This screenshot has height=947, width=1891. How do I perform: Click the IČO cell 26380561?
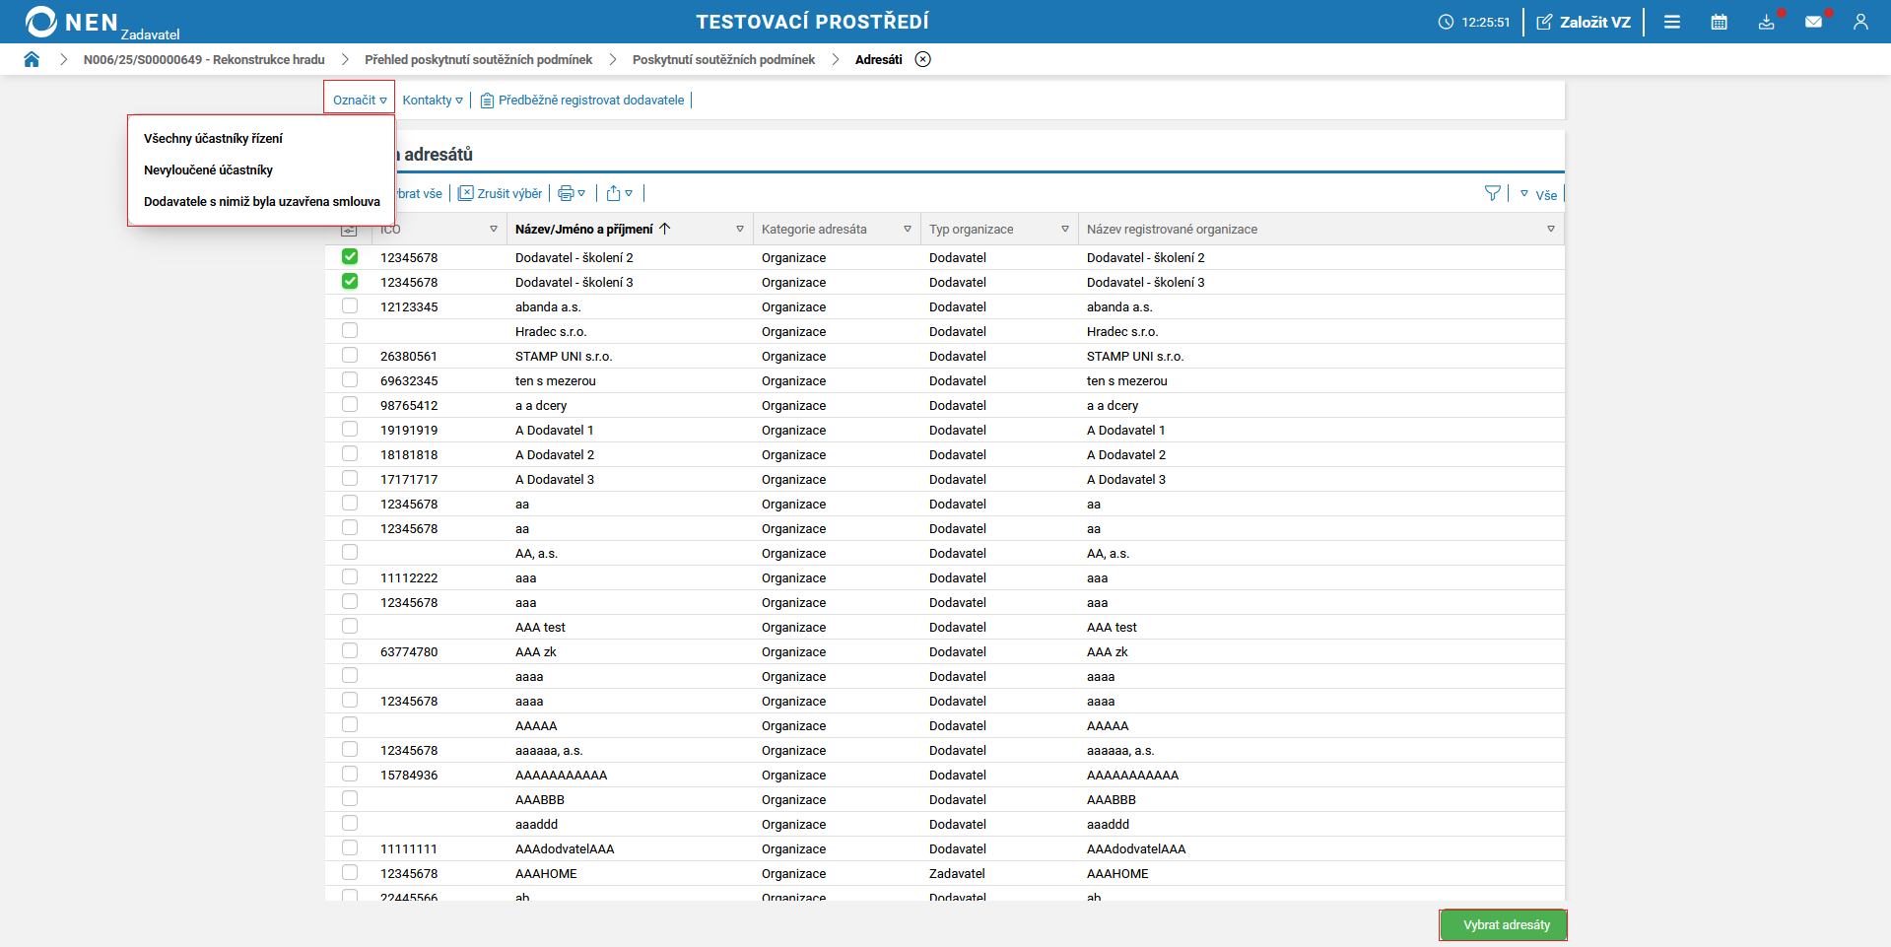(x=409, y=356)
